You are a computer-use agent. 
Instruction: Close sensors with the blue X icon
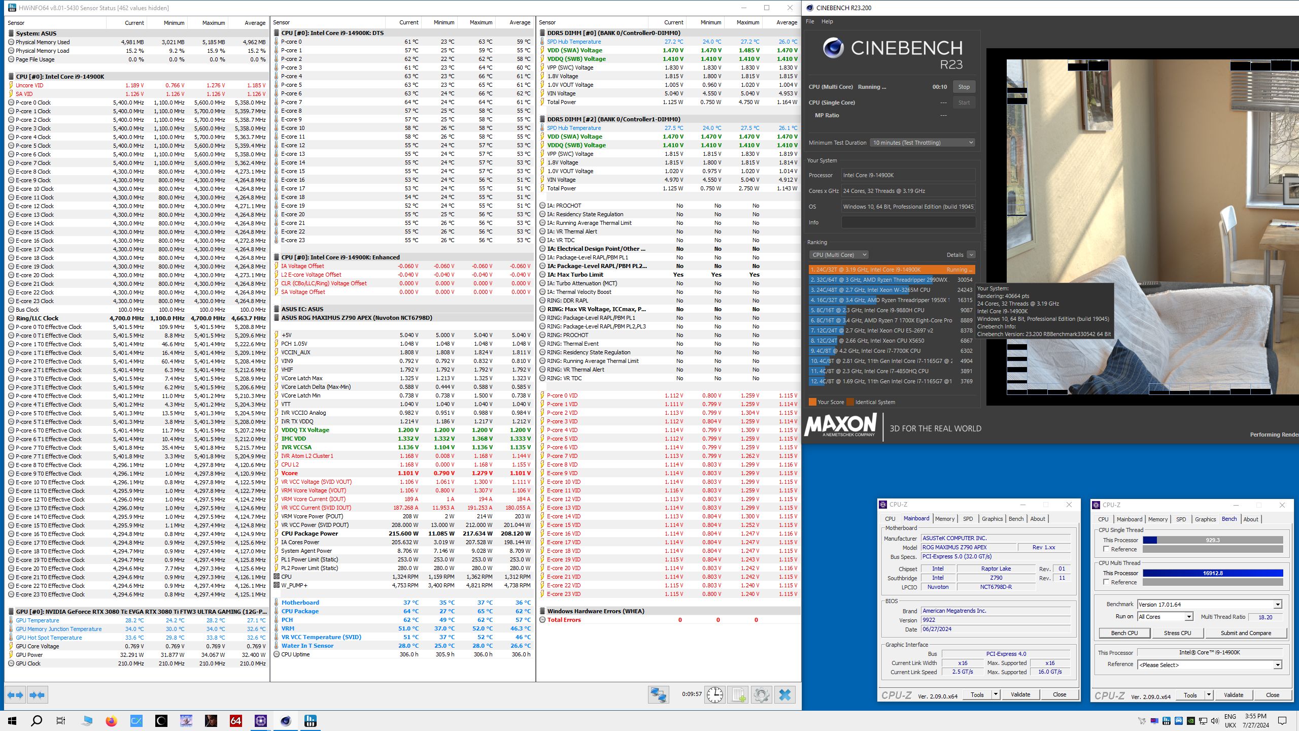(x=785, y=694)
